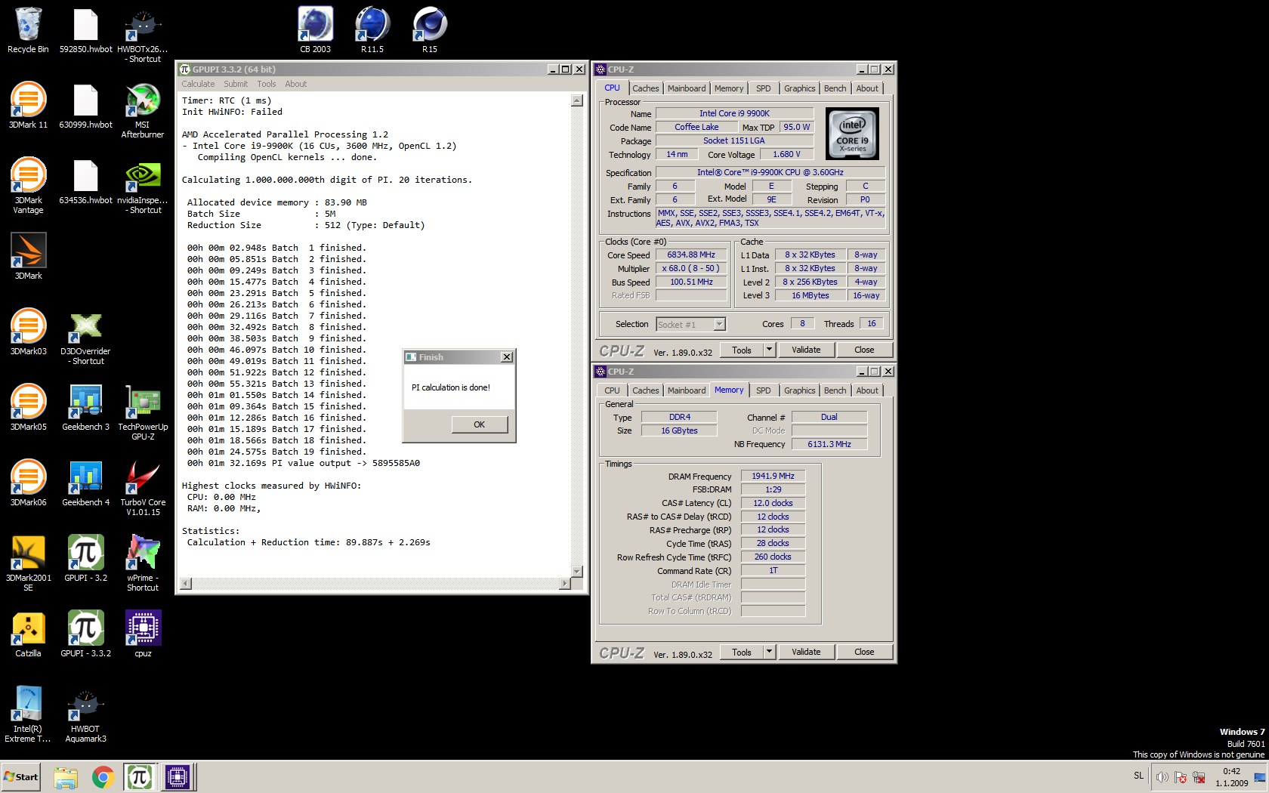This screenshot has height=793, width=1269.
Task: Open GPUPI - 3.2 desktop icon
Action: 85,559
